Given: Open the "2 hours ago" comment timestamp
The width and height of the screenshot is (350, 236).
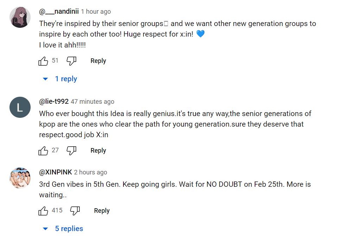Looking at the screenshot, I should tap(90, 172).
